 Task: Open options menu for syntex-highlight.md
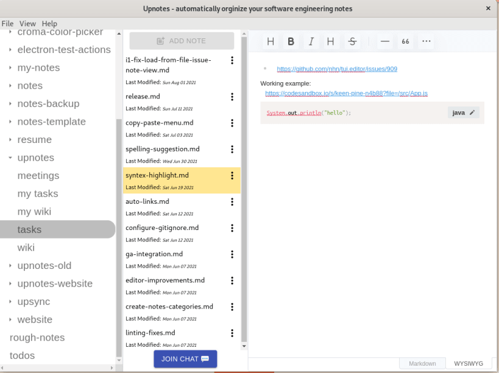click(232, 176)
